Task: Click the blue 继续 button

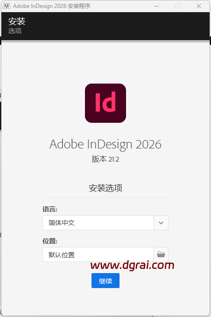Action: (x=105, y=281)
